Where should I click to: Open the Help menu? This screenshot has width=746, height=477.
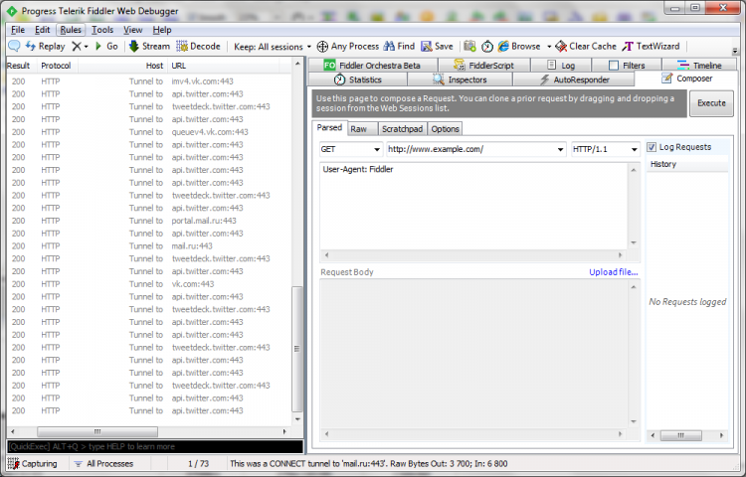pos(162,30)
